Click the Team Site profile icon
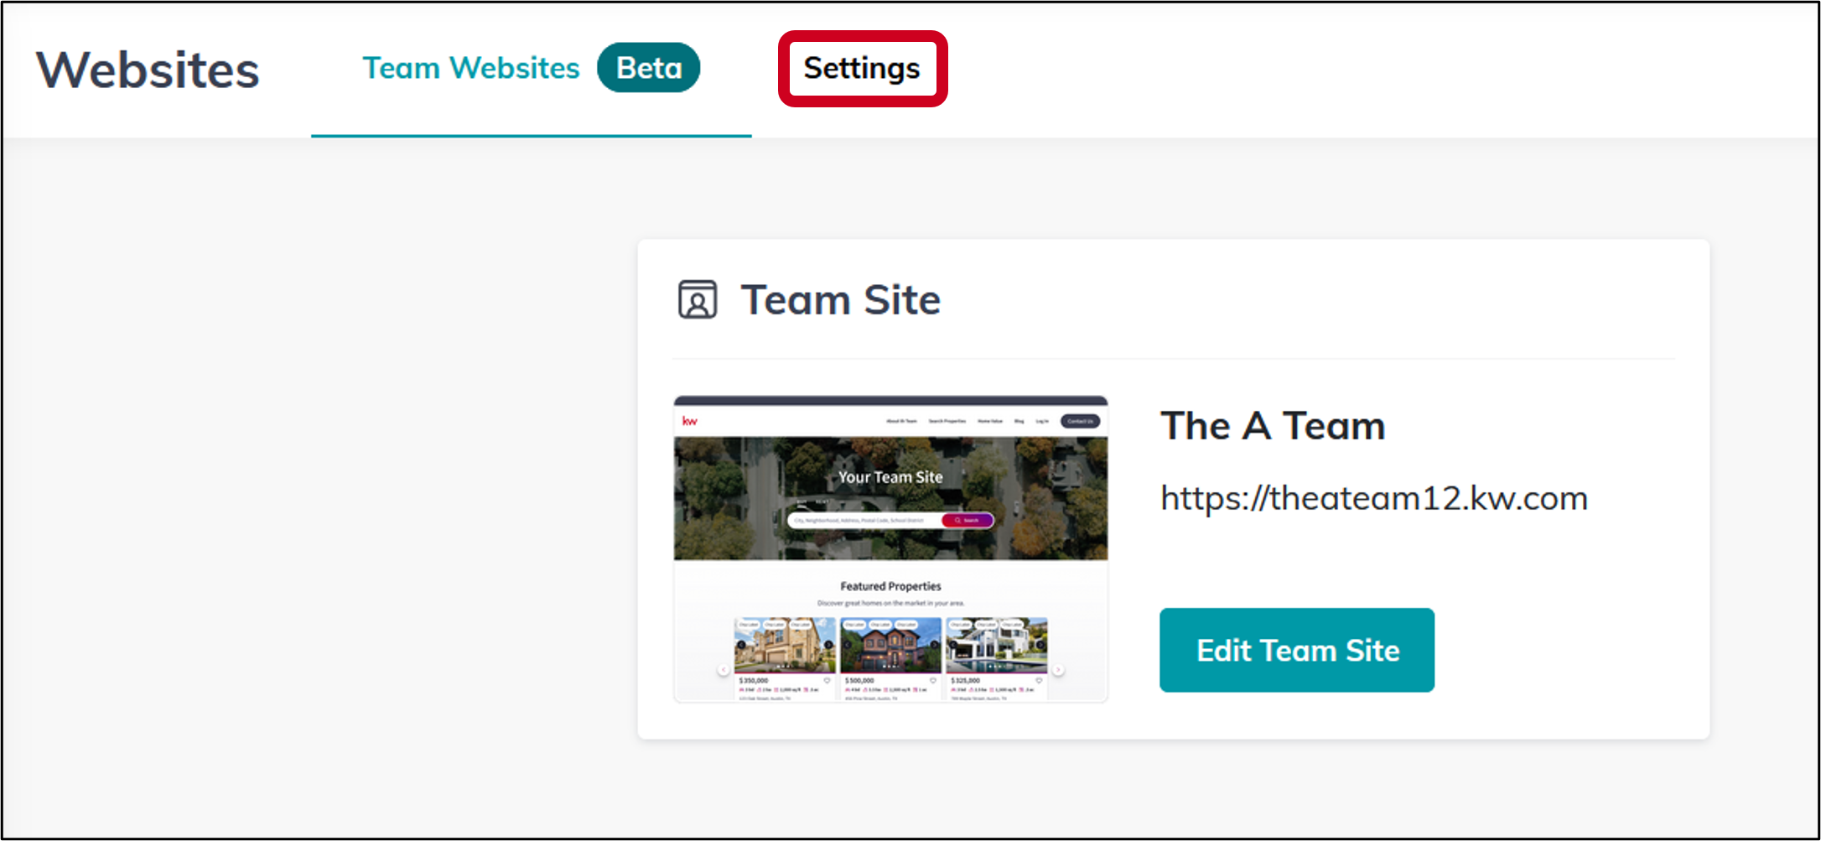This screenshot has height=841, width=1821. 698,300
